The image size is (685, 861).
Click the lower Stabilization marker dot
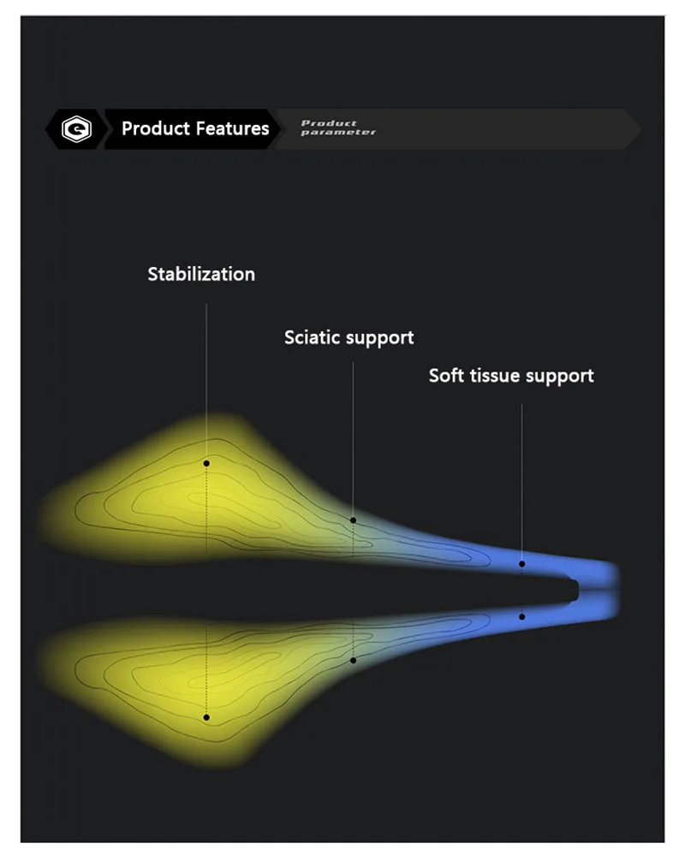(206, 717)
